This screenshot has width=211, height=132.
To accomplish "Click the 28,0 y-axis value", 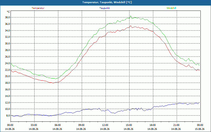I will [x=7, y=50].
